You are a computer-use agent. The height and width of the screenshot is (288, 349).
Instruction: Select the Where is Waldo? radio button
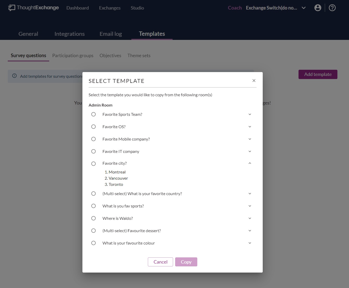(93, 218)
